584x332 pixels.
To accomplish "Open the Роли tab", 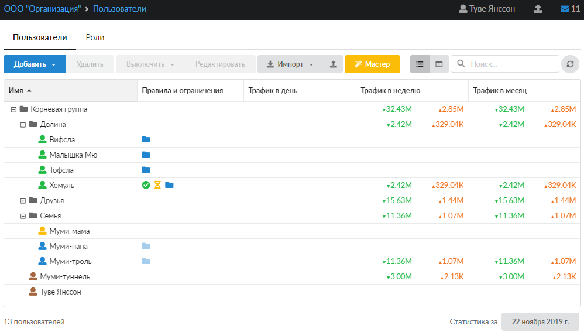I will coord(95,37).
